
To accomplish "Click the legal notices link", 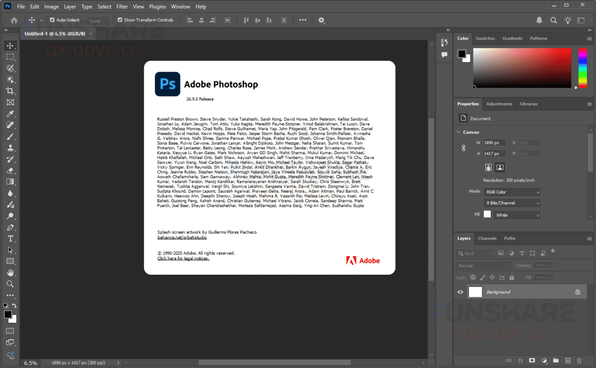I will point(183,258).
